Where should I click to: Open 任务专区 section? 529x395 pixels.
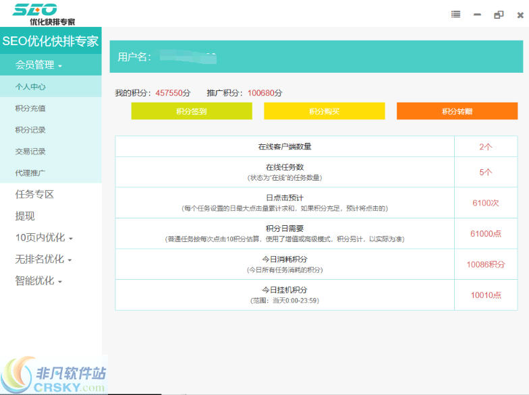[34, 194]
